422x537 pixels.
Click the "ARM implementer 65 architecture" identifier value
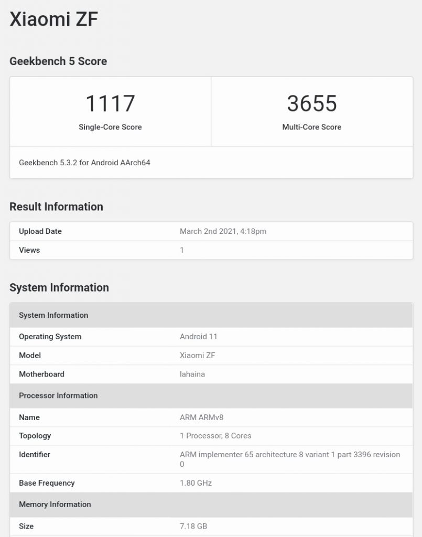click(290, 459)
